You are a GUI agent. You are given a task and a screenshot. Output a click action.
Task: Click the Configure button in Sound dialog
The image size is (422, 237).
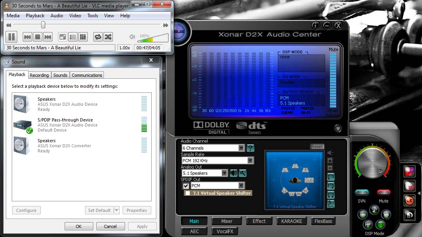(26, 210)
